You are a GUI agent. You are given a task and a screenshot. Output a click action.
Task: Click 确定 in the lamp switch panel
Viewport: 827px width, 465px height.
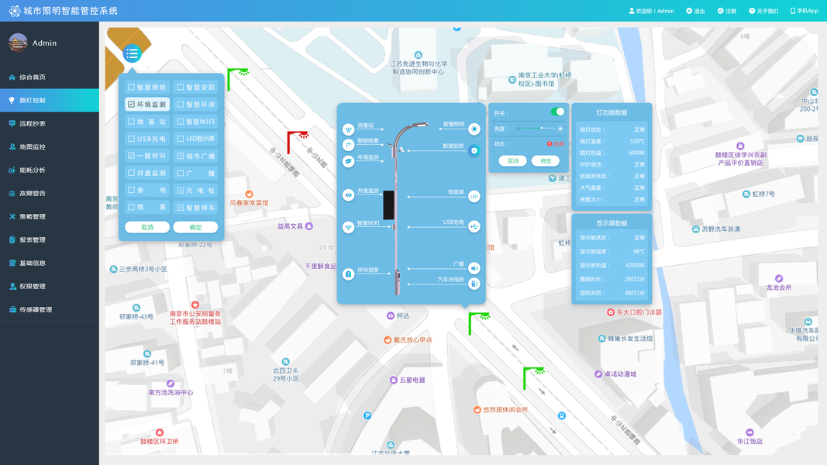pos(546,160)
